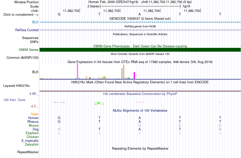
Task: Click the 11,382,703 position marker
Action: click(x=111, y=11)
